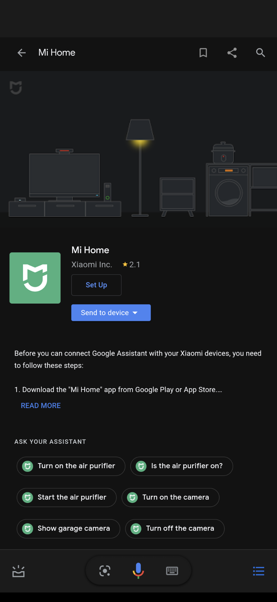Open the Send to device dropdown
The width and height of the screenshot is (277, 602).
point(111,313)
